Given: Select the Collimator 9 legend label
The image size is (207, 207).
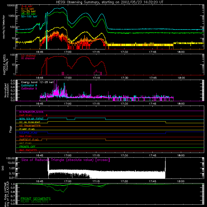Looking at the screenshot, I should tap(29, 88).
